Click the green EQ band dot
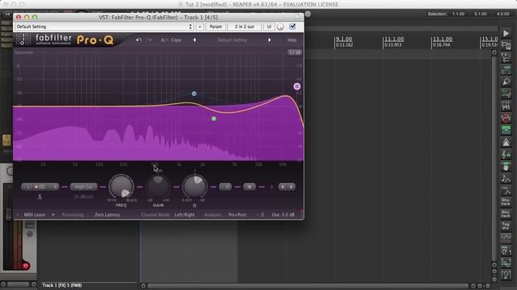517x290 pixels. pyautogui.click(x=213, y=118)
